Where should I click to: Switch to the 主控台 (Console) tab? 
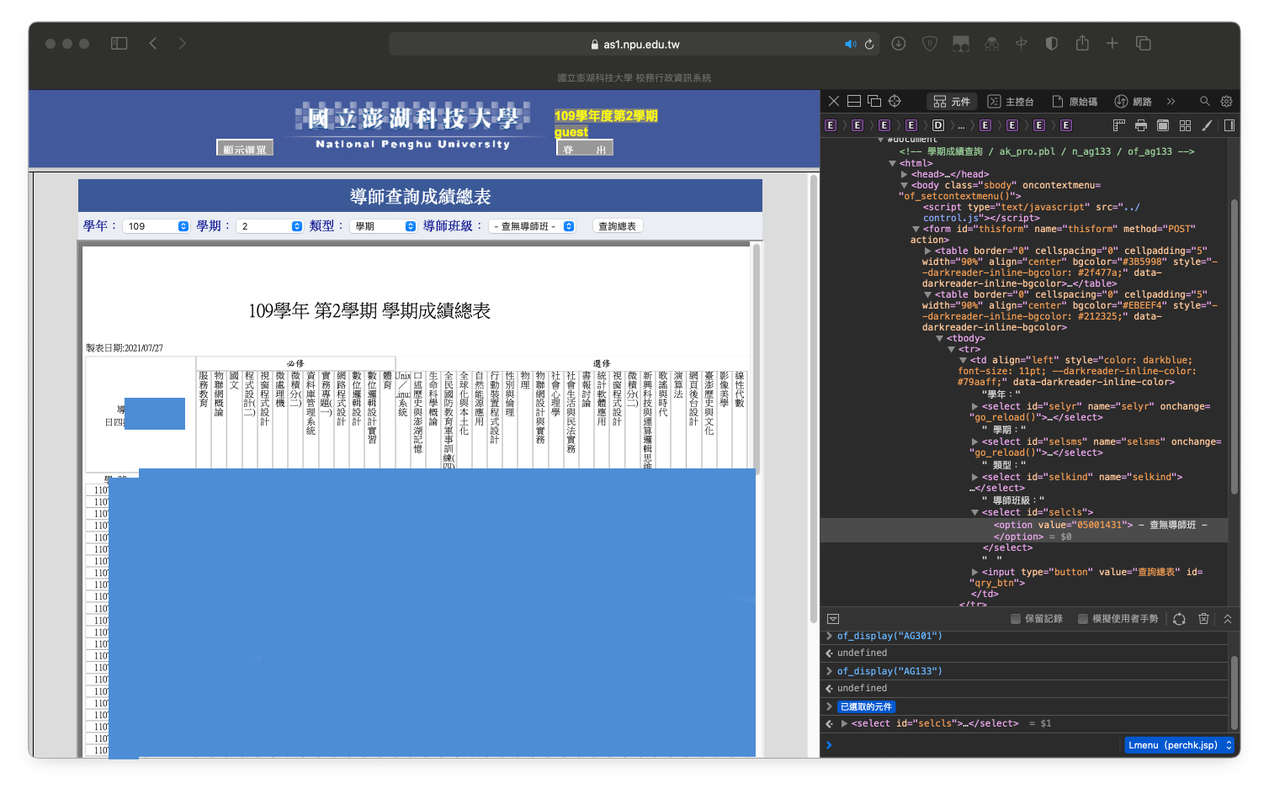pyautogui.click(x=1010, y=101)
